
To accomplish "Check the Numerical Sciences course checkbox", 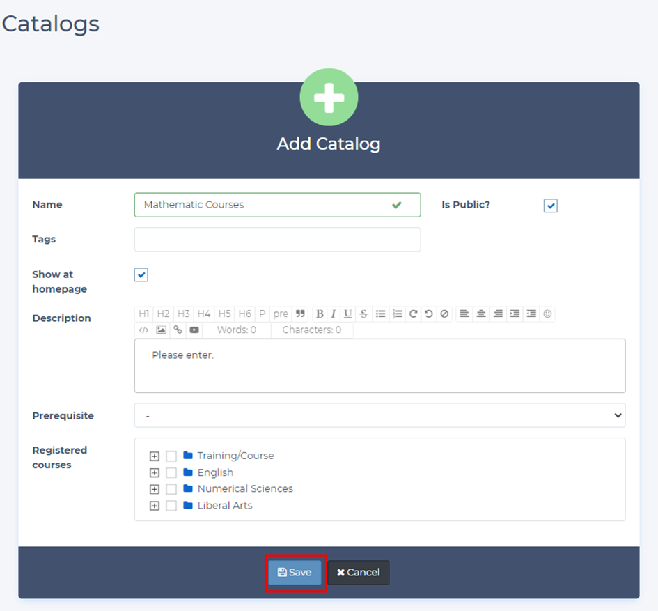I will (x=171, y=489).
